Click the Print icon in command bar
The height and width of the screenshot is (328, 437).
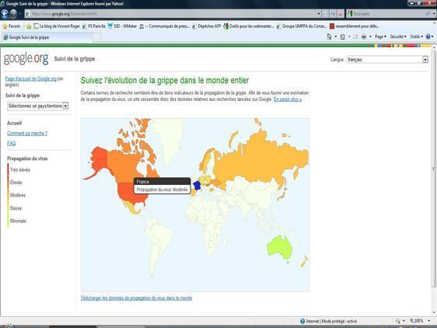(364, 37)
